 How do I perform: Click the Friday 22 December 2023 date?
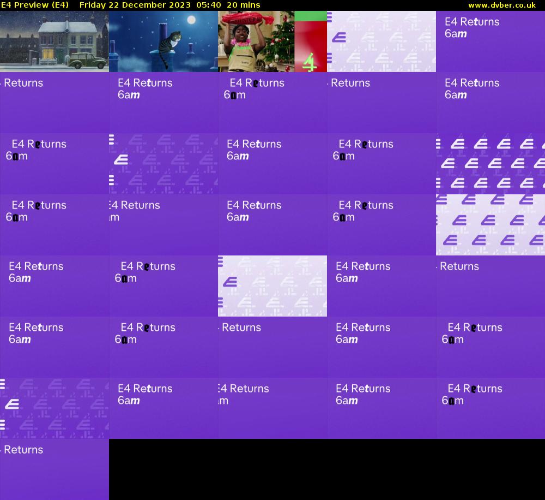point(135,5)
